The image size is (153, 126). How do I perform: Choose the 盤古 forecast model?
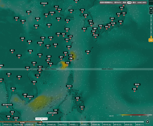point(134,3)
